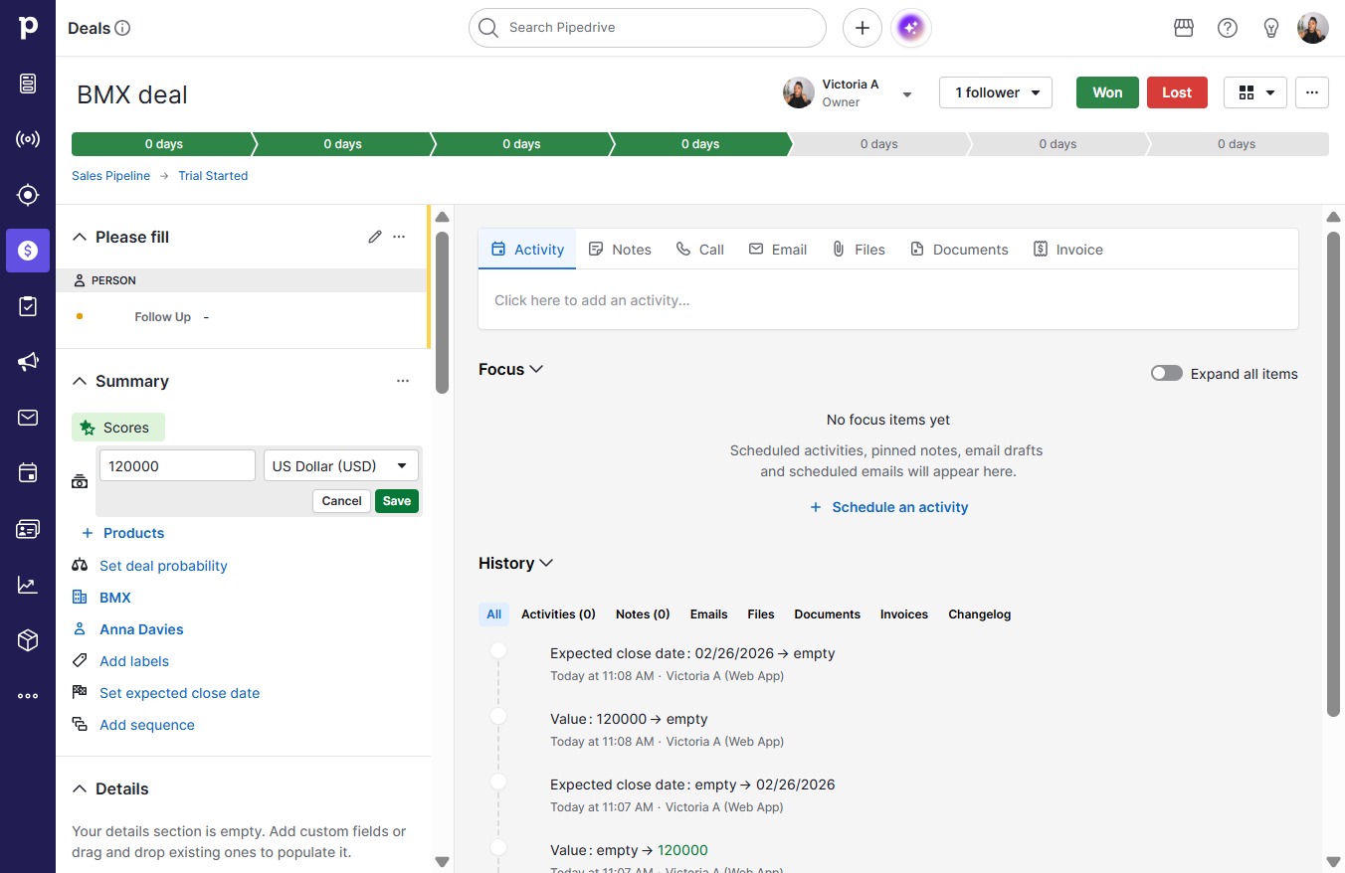The width and height of the screenshot is (1345, 873).
Task: Collapse the Details section
Action: tap(80, 788)
